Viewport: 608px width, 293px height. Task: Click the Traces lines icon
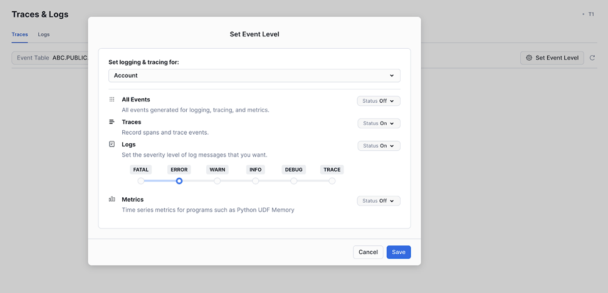pos(112,122)
